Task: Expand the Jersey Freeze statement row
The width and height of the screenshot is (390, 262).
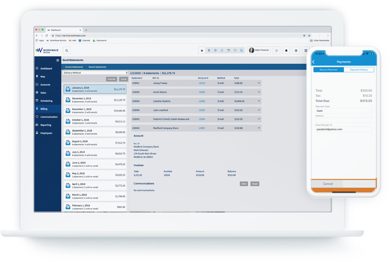Action: (259, 83)
